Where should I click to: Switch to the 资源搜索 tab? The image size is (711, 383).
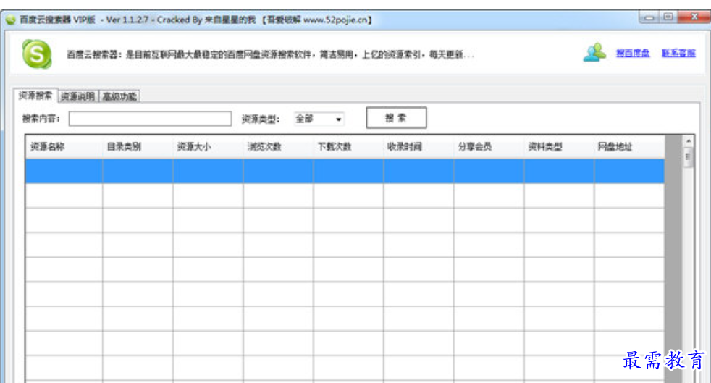[x=35, y=95]
